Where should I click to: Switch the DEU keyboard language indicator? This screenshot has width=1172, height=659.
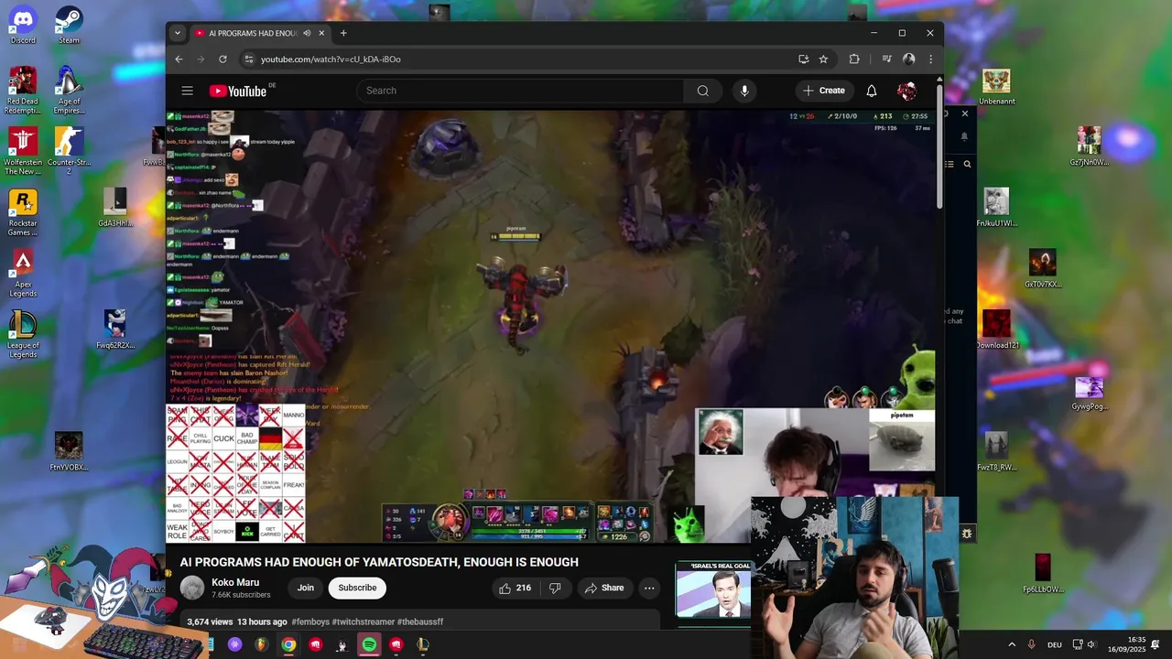[1055, 644]
